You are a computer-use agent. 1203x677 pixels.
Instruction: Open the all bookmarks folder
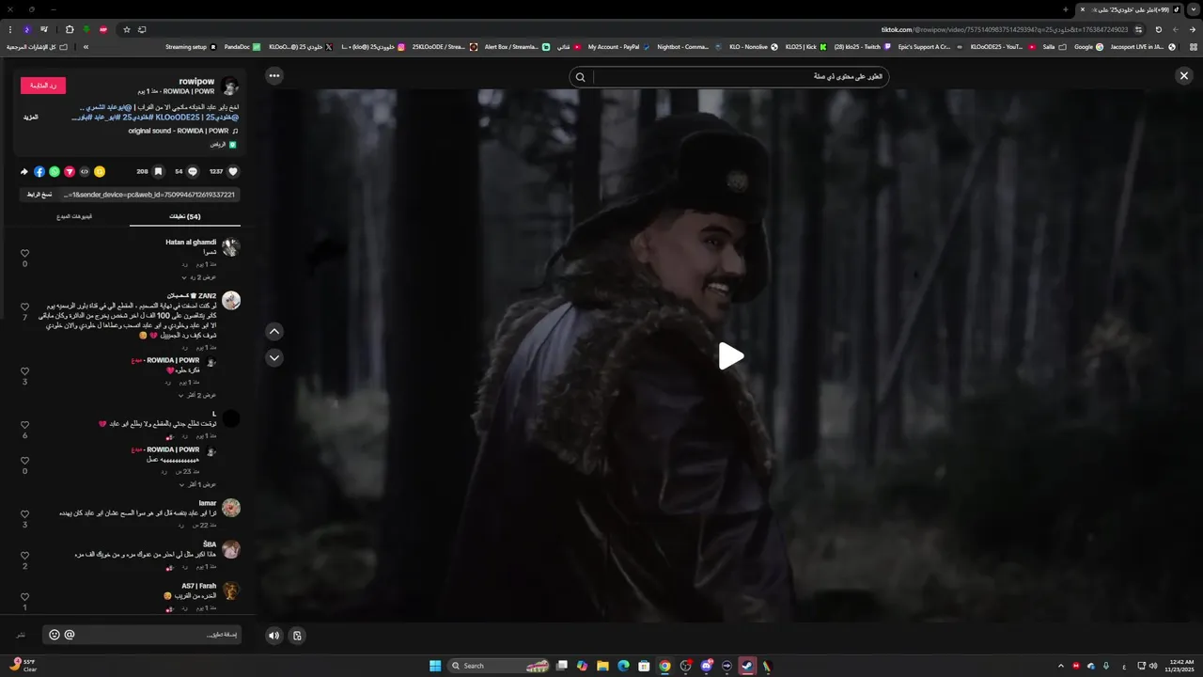(x=37, y=46)
